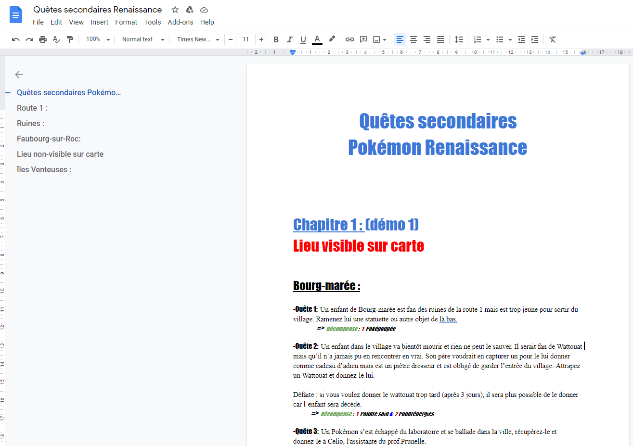Decrease the indent
The image size is (633, 446).
point(521,39)
